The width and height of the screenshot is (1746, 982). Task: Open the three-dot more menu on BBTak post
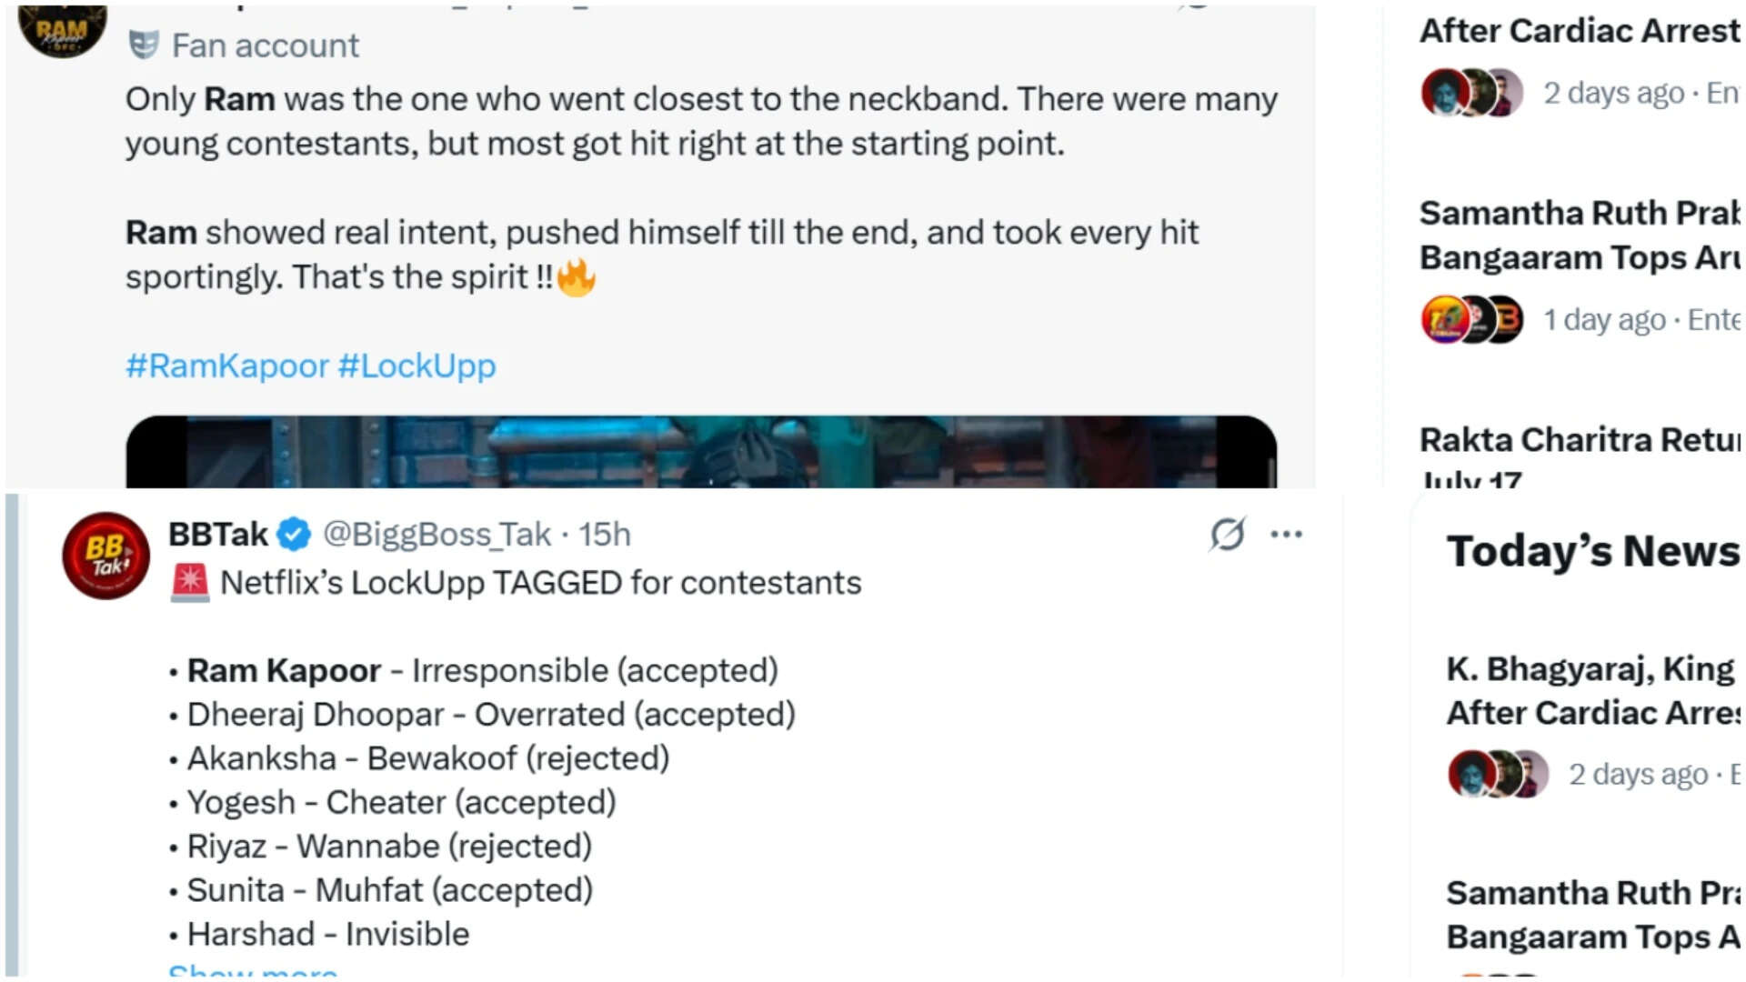[x=1286, y=535]
